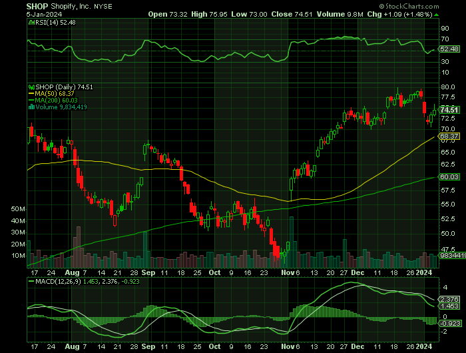
Task: Click the date label 5-Jan-2024
Action: 45,14
